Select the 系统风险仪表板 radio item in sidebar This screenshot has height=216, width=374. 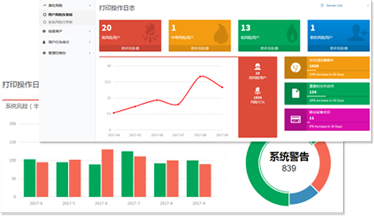click(58, 22)
